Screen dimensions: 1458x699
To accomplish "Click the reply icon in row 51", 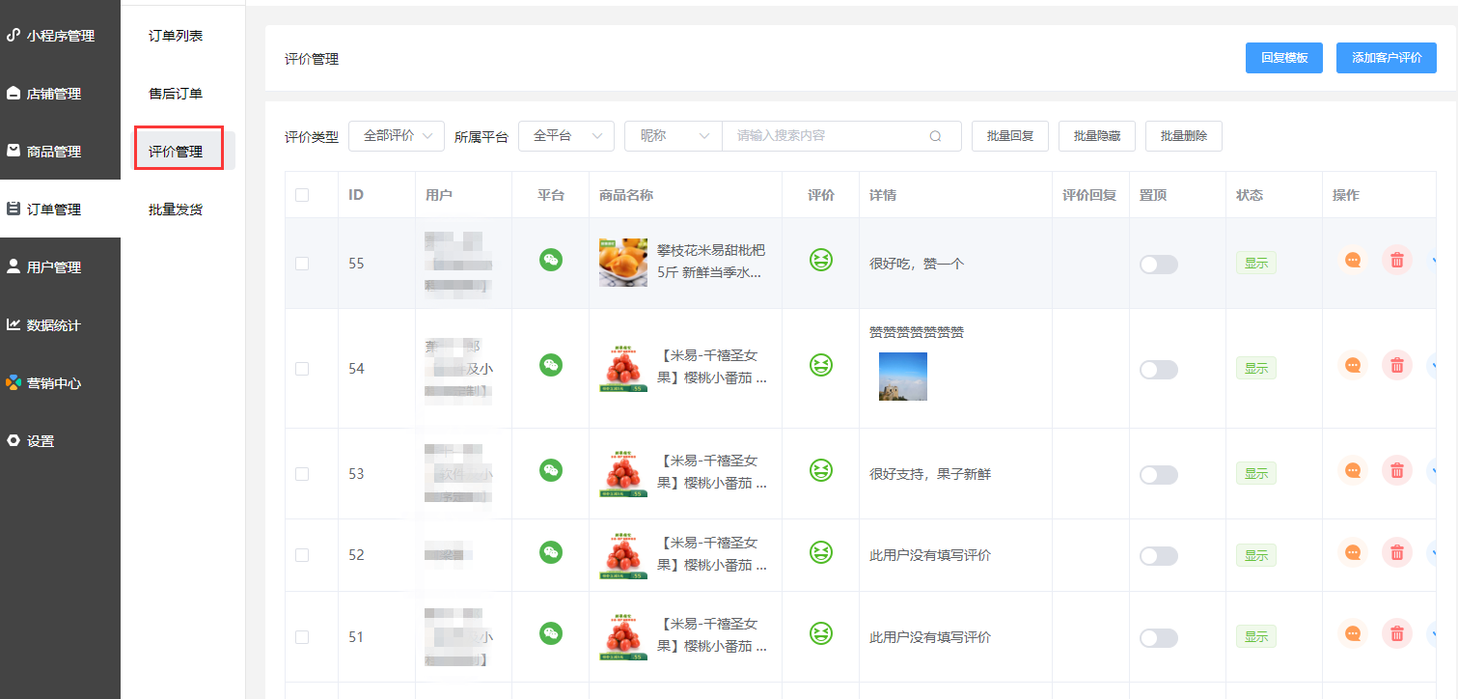I will pyautogui.click(x=1353, y=634).
